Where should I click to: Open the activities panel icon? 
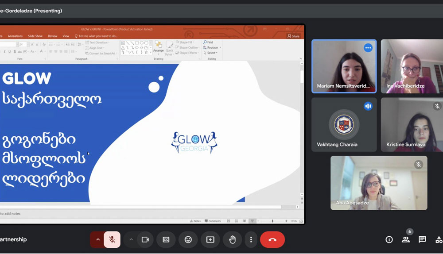point(439,239)
